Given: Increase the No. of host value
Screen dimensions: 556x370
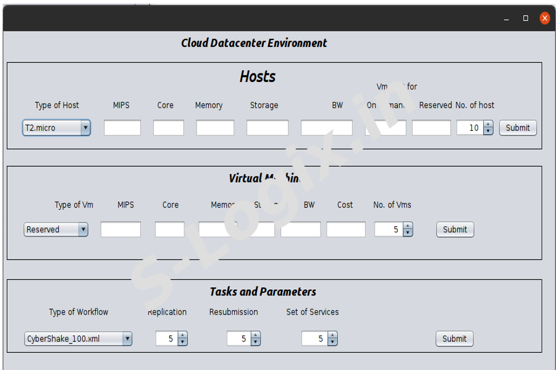Looking at the screenshot, I should (x=489, y=125).
